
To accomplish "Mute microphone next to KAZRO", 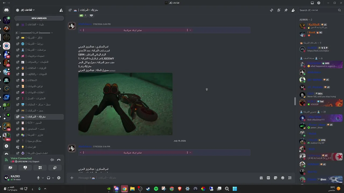I will 38,178.
